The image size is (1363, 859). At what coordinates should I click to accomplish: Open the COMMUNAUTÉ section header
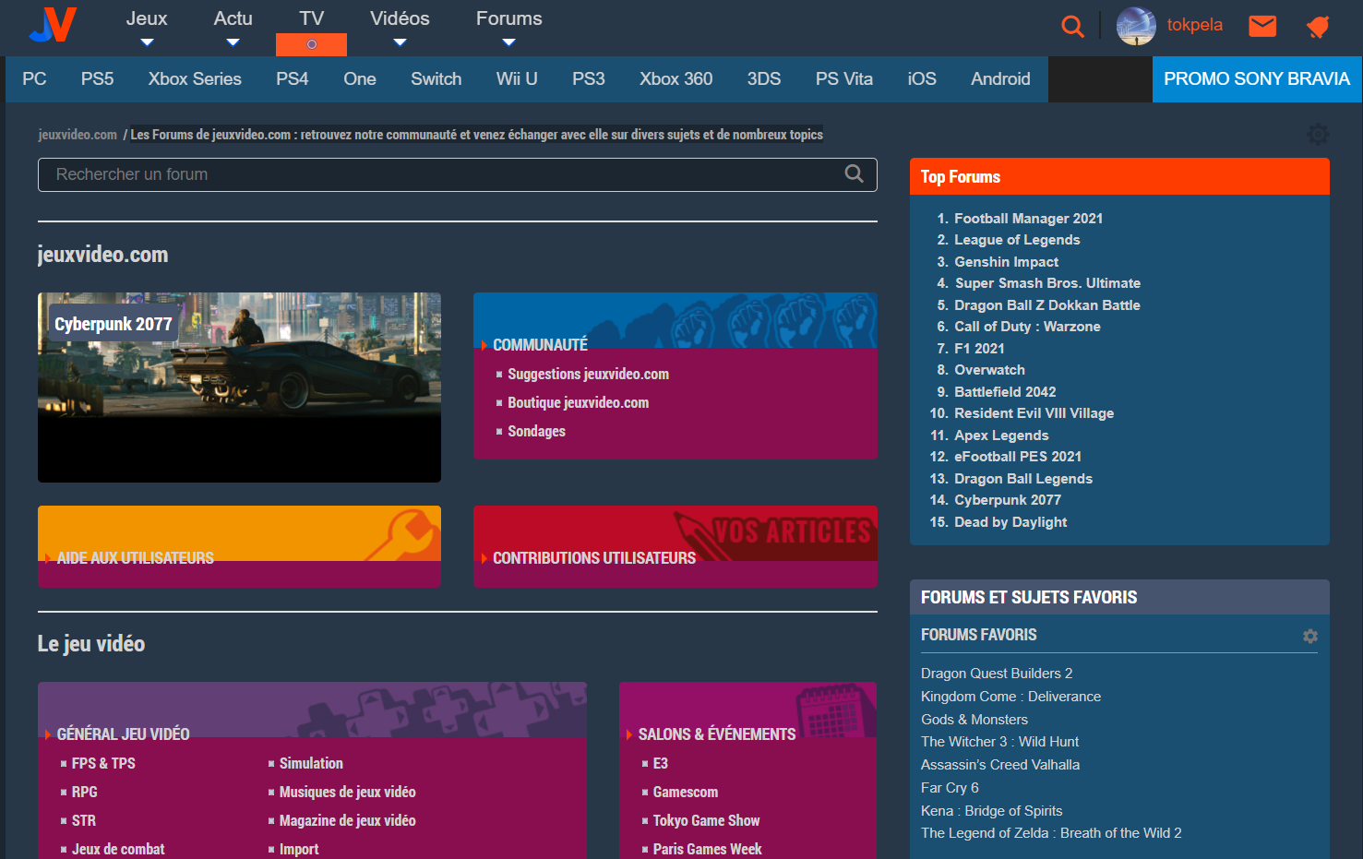[540, 345]
